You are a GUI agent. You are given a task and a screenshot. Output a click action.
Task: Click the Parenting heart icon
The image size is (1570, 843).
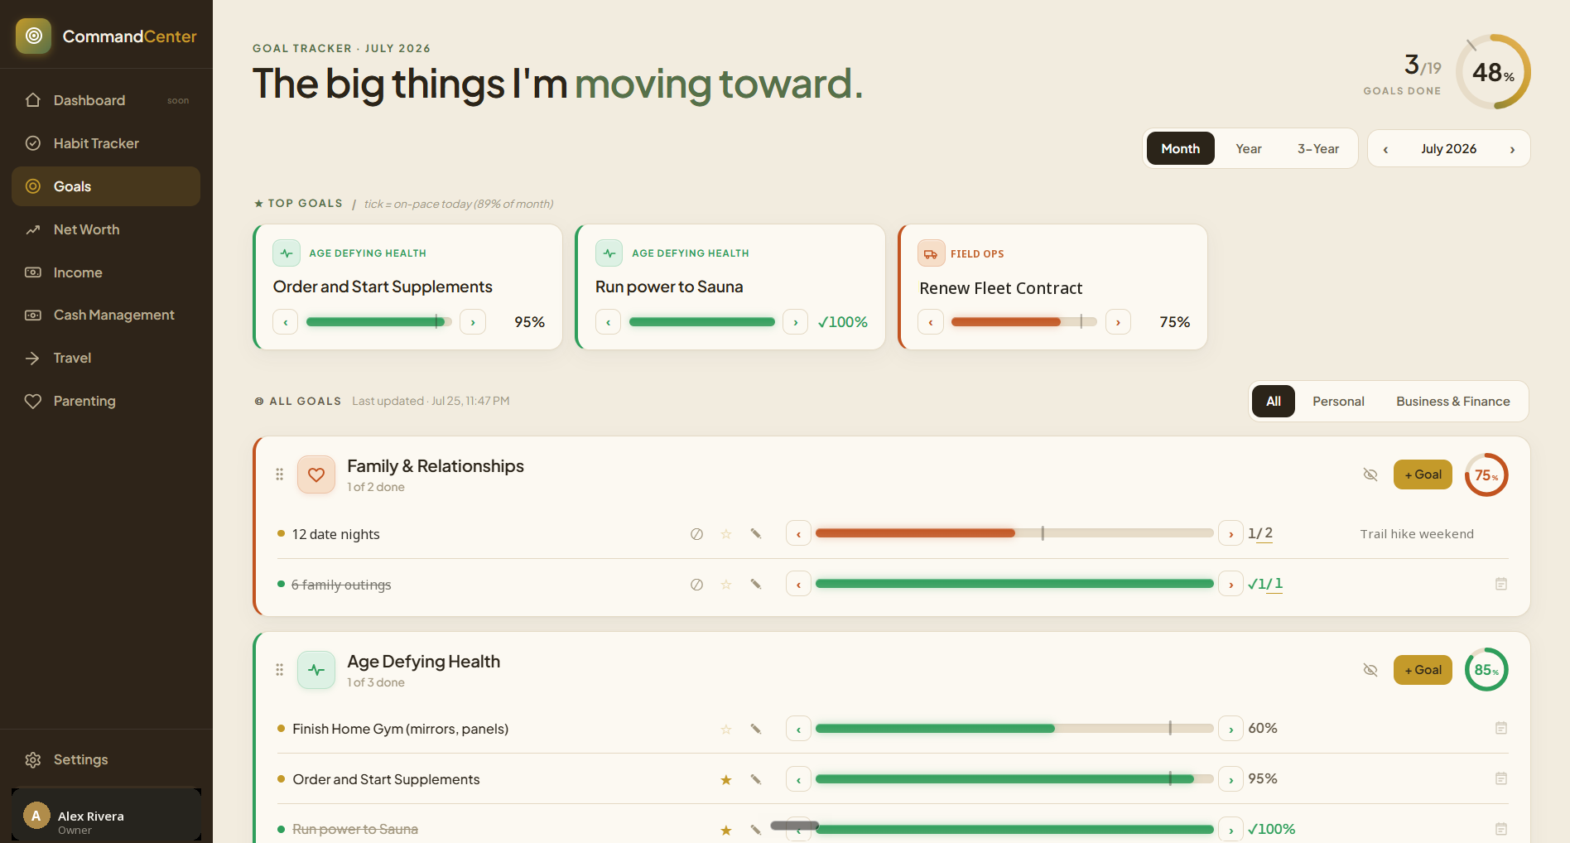point(33,401)
